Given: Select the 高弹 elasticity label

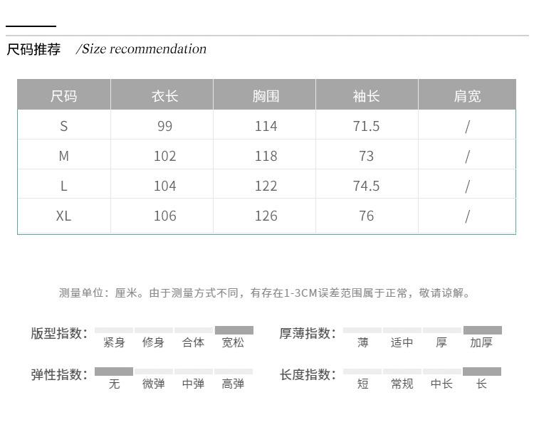Looking at the screenshot, I should 233,384.
